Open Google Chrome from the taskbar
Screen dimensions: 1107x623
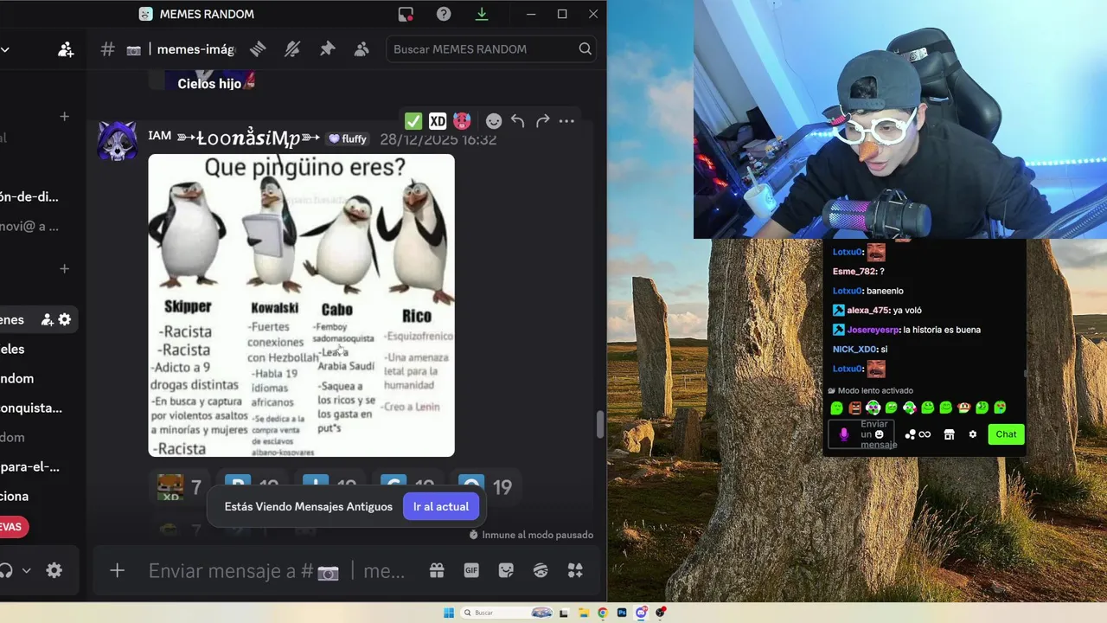[603, 613]
